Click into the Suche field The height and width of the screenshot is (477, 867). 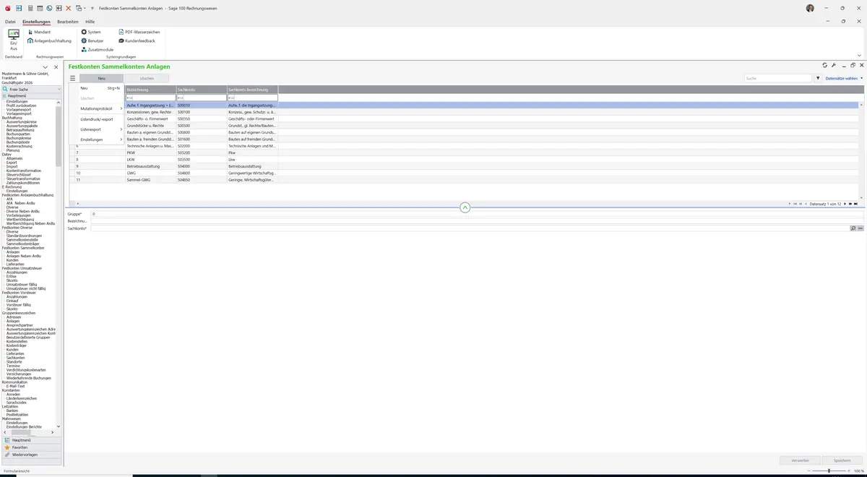click(x=779, y=78)
